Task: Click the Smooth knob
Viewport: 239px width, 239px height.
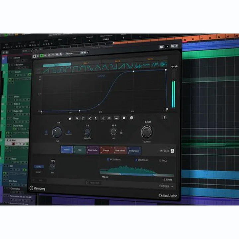Action: [87, 132]
